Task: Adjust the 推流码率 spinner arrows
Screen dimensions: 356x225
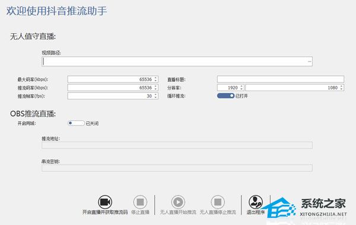Action: pos(155,88)
